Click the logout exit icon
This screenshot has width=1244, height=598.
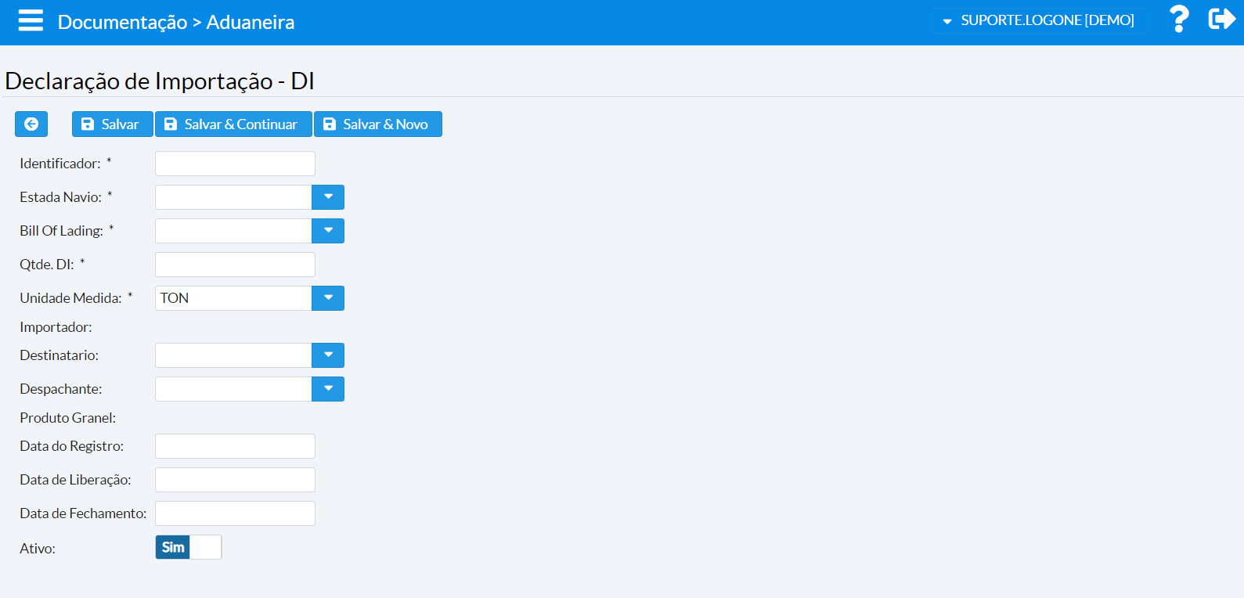1221,20
